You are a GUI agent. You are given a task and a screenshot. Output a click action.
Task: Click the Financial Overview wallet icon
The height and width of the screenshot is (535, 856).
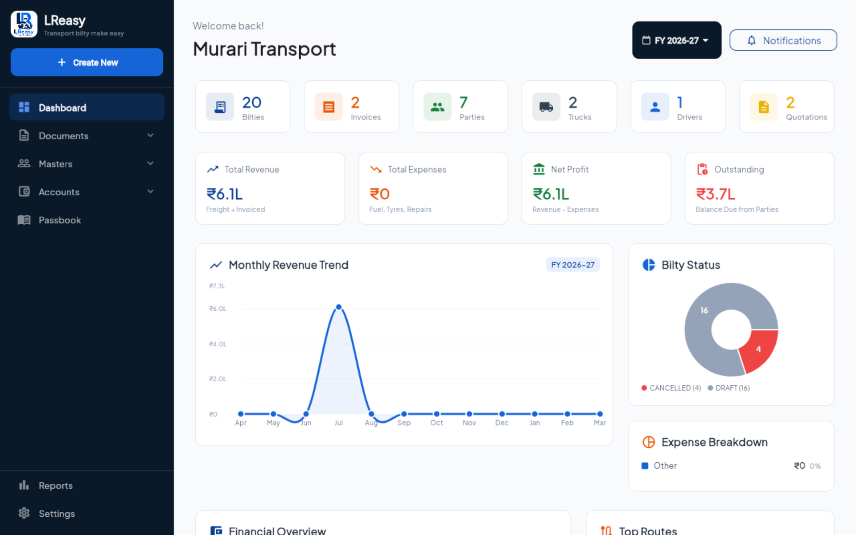pos(216,530)
